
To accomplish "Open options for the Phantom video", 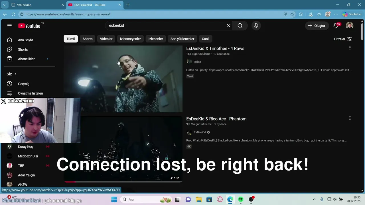I will pos(350,118).
